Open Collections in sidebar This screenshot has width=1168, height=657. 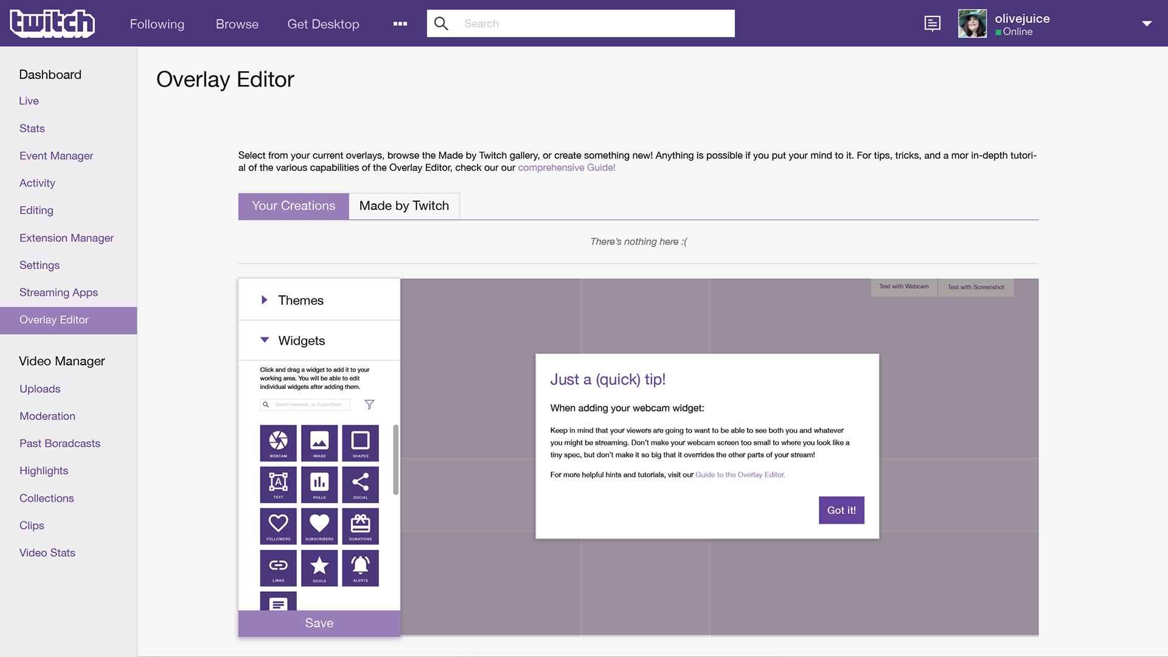pos(47,498)
